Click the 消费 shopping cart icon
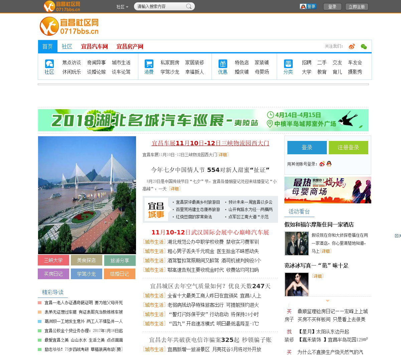 [149, 63]
